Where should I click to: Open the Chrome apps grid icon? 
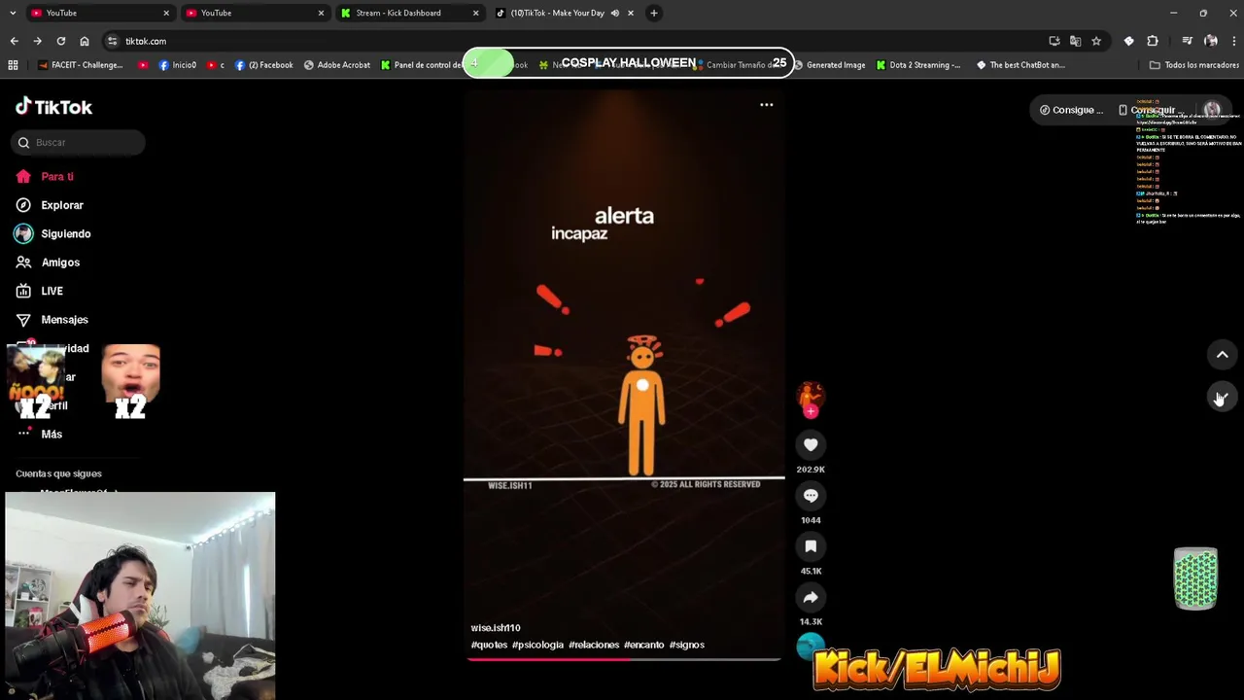(x=13, y=65)
